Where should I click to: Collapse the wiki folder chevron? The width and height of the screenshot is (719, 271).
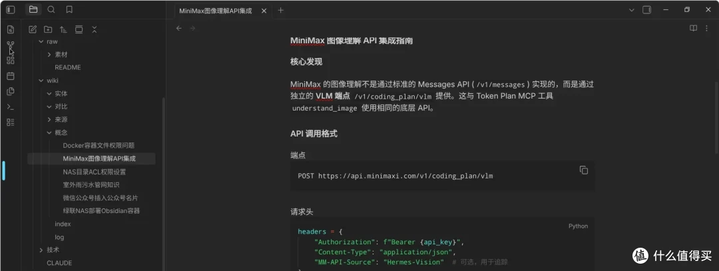click(x=41, y=81)
